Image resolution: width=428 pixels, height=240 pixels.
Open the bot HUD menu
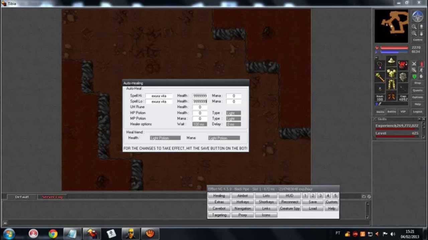click(x=290, y=196)
